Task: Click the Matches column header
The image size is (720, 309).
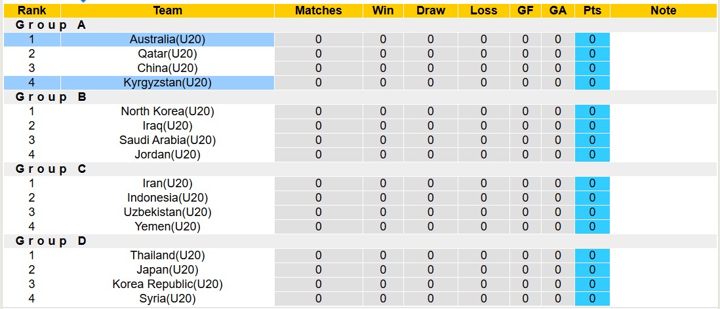Action: pyautogui.click(x=318, y=10)
